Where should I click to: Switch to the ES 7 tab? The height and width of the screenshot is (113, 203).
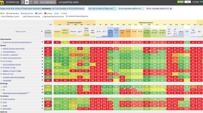click(x=31, y=2)
